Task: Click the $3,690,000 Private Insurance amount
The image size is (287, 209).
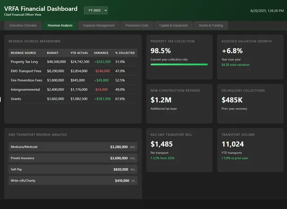Action: click(x=119, y=158)
